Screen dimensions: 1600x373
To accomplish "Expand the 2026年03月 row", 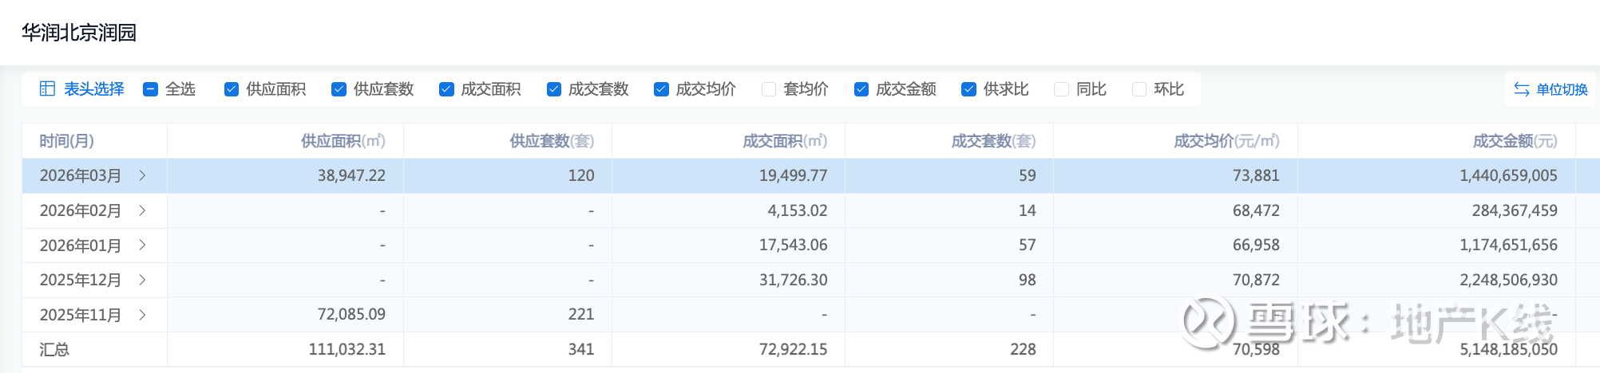I will coord(142,175).
